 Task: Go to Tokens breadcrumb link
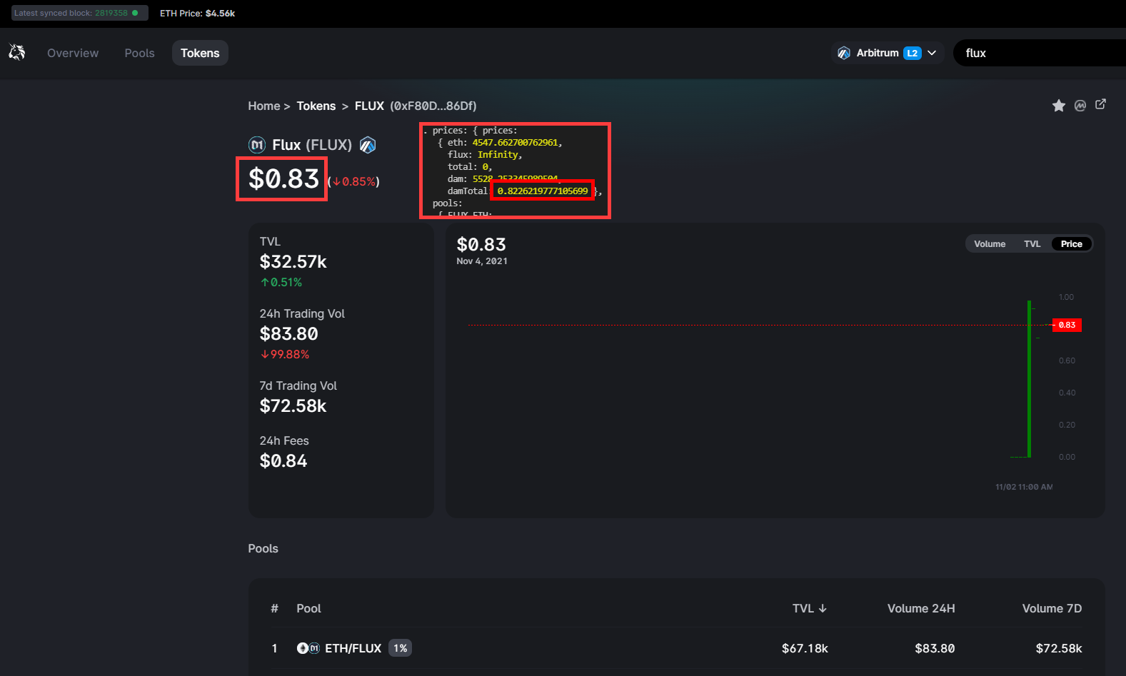[316, 106]
